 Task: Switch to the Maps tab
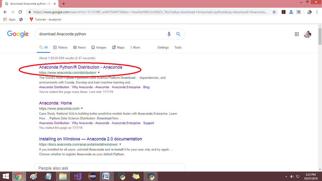(118, 48)
